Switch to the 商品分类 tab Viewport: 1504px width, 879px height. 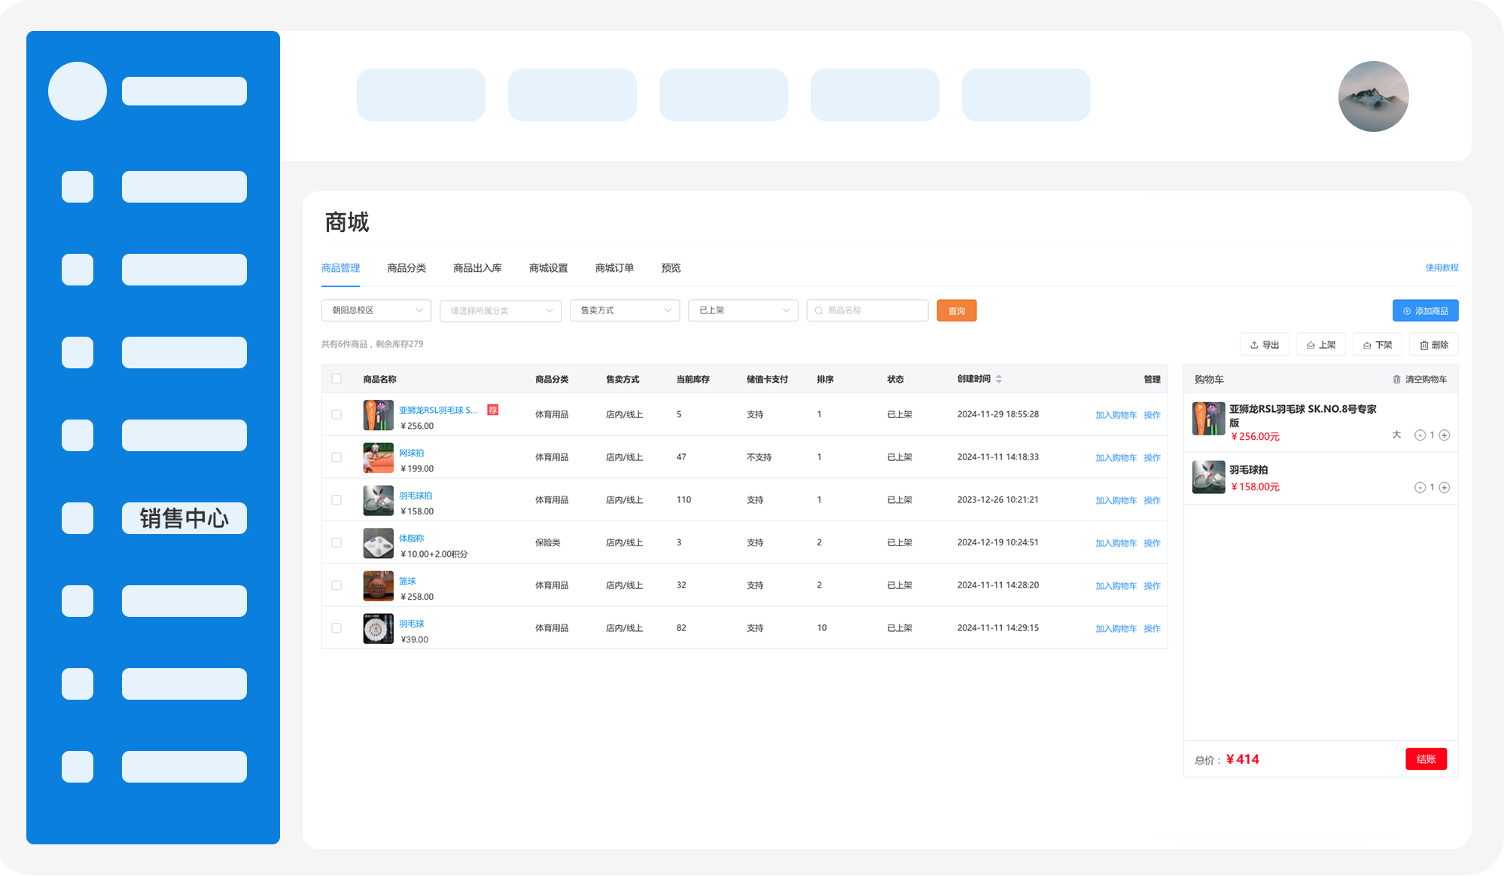point(406,268)
